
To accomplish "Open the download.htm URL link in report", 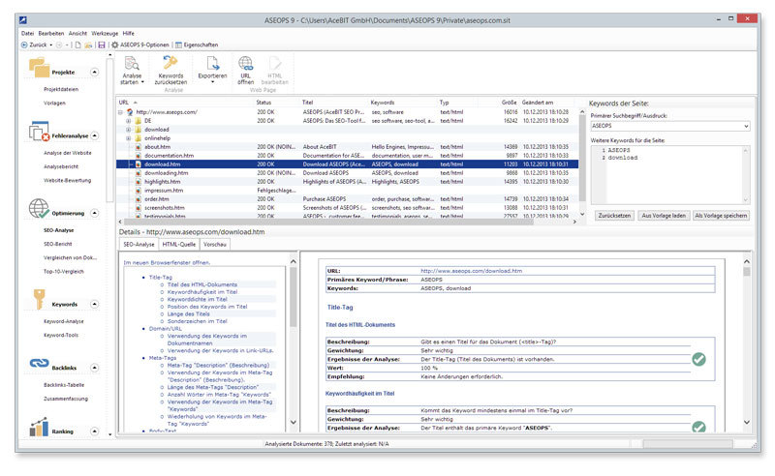I will [471, 271].
